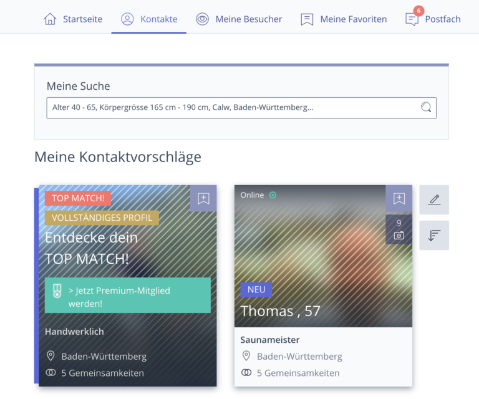Screen dimensions: 479x399
Task: Click 5 Gemeinsamkeiten text on TOP MATCH card
Action: tap(103, 373)
